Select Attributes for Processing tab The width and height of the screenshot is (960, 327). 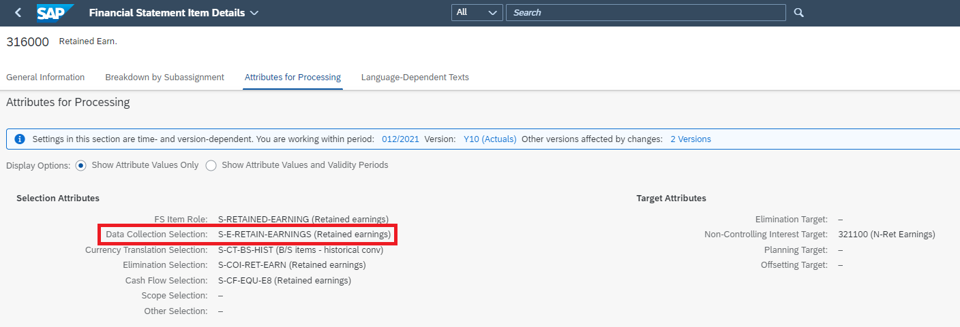pos(292,78)
